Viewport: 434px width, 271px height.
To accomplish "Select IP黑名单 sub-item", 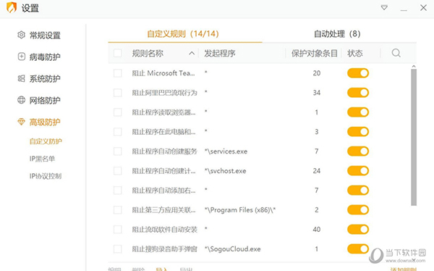I will [42, 159].
